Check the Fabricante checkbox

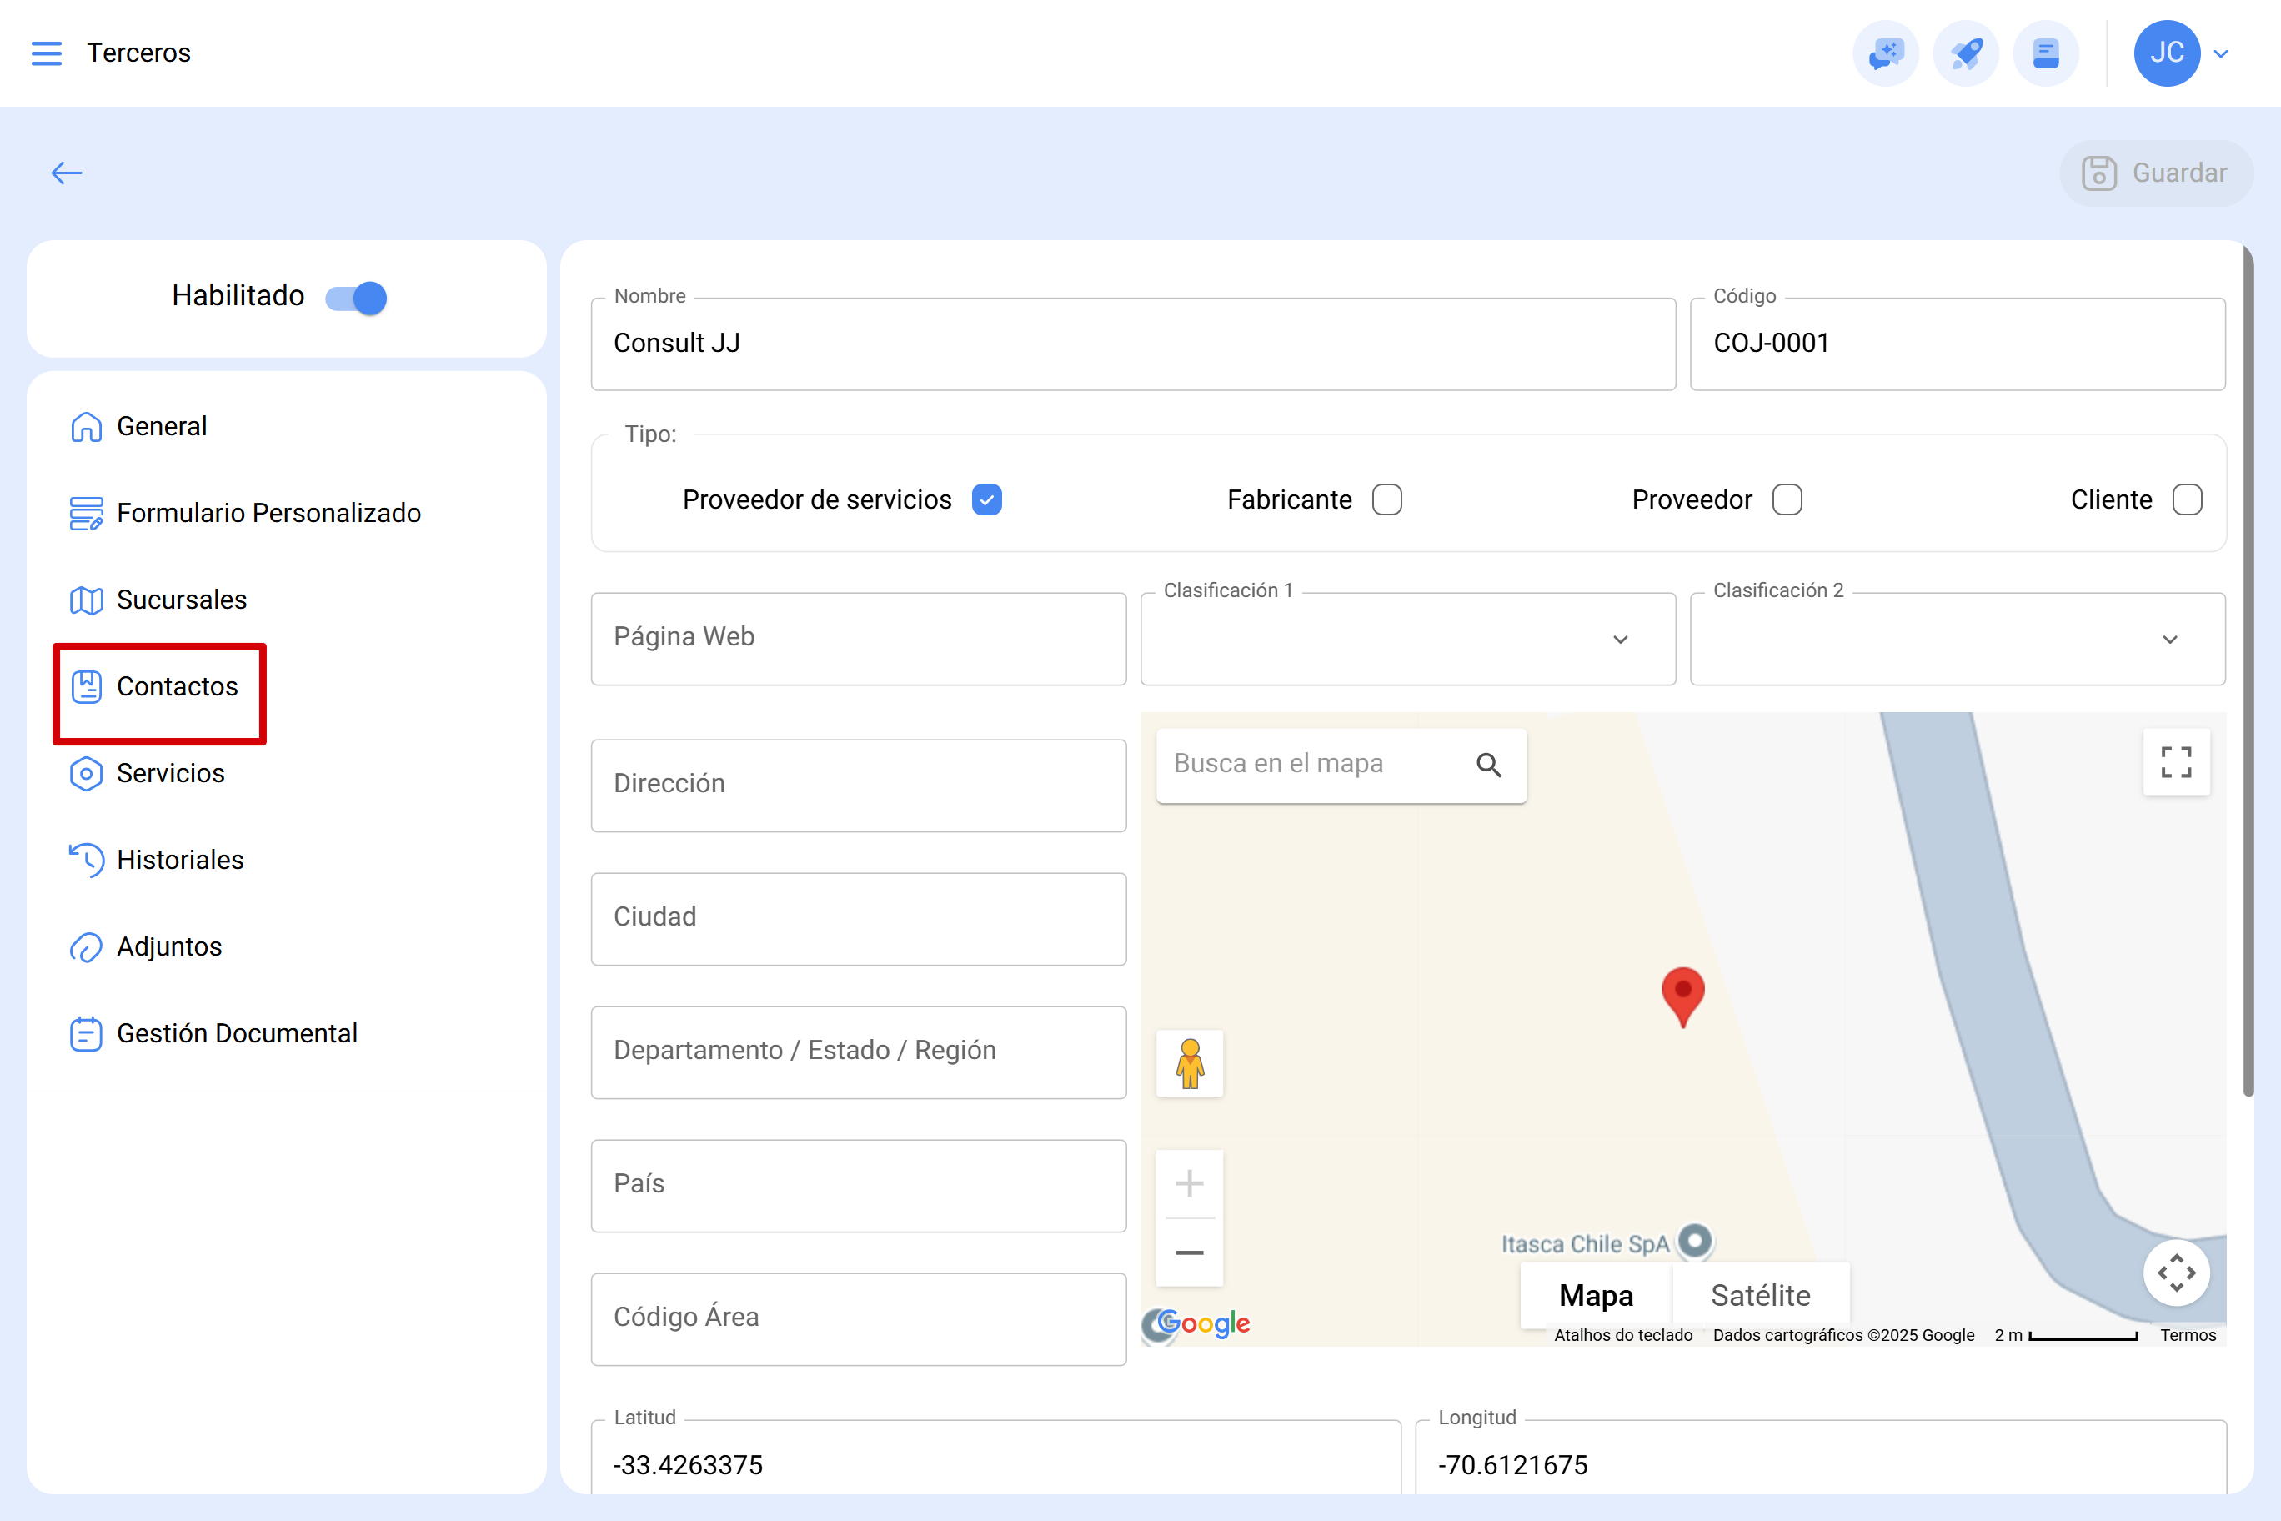1386,499
